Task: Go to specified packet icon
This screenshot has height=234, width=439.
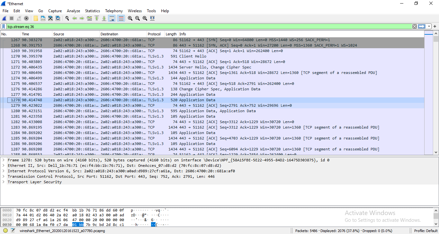Action: [x=89, y=18]
